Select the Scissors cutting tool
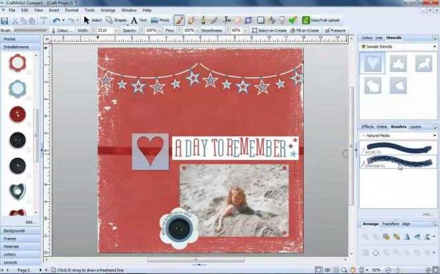 (227, 20)
